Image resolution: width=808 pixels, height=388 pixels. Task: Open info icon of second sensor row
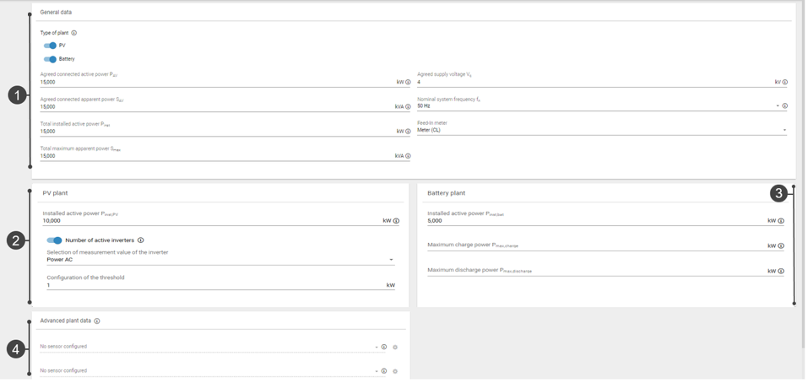pyautogui.click(x=384, y=371)
